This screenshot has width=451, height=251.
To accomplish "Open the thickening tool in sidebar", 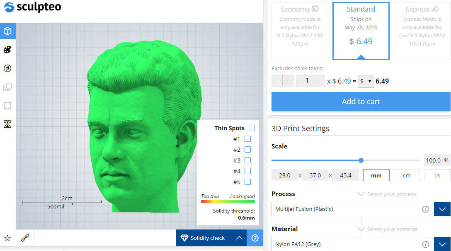I will tap(7, 124).
